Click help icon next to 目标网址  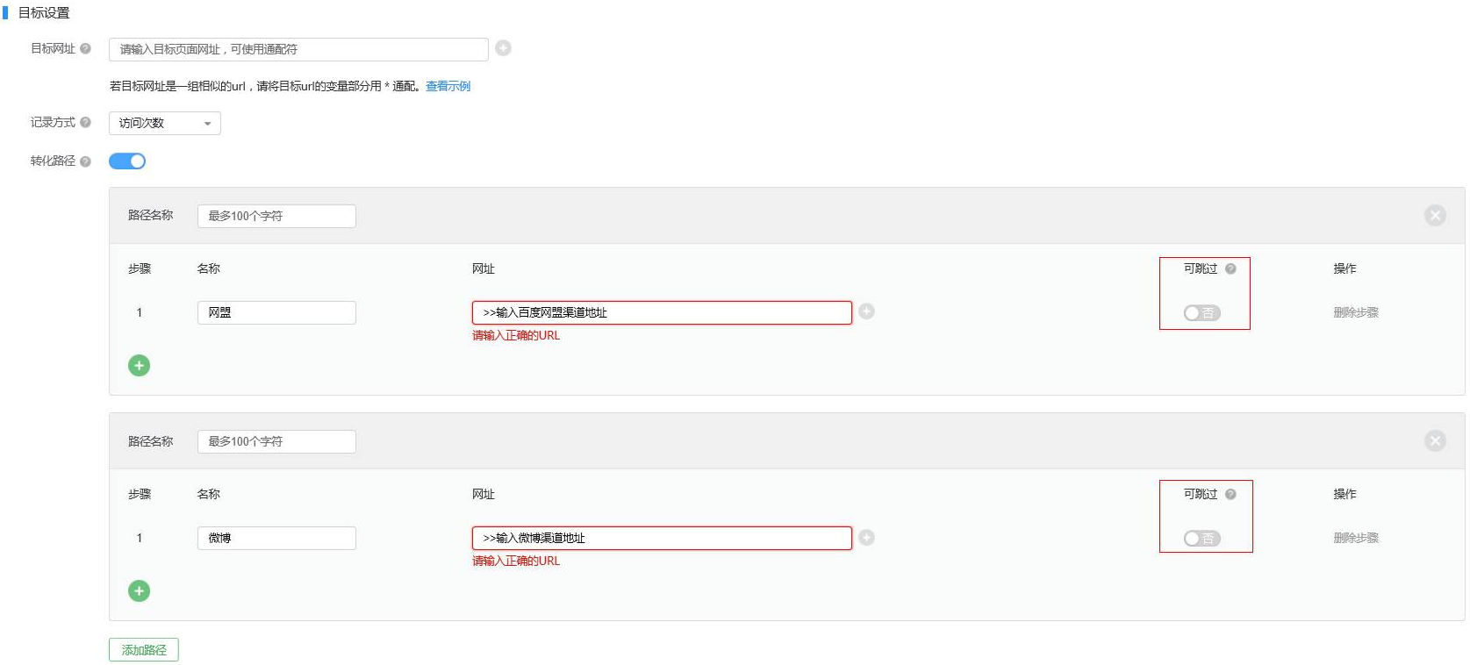click(x=85, y=49)
